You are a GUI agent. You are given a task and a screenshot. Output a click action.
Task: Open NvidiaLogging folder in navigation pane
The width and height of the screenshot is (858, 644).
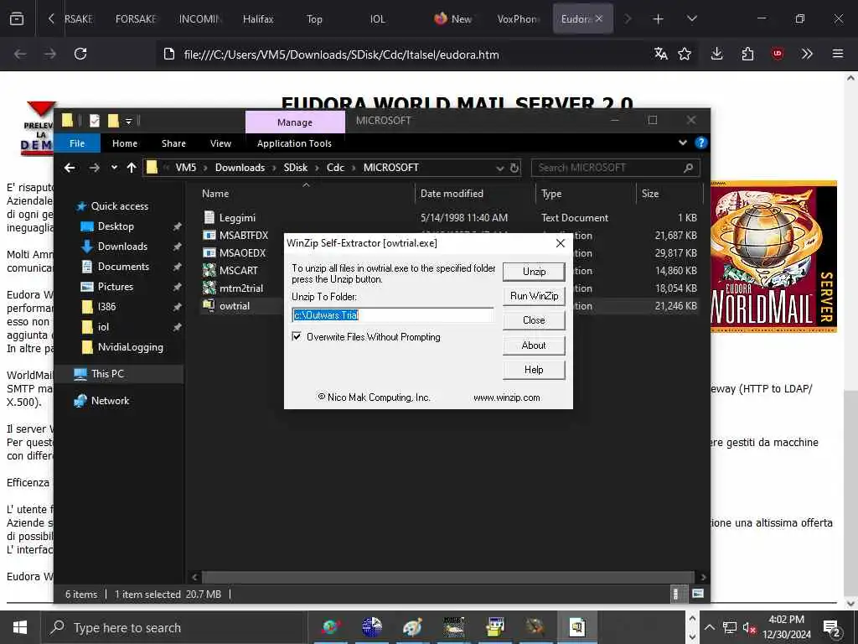[x=130, y=347]
